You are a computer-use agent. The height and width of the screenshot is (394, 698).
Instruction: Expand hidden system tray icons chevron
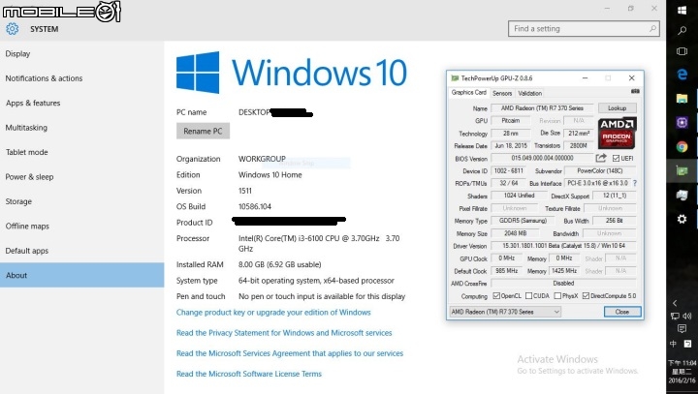[675, 303]
